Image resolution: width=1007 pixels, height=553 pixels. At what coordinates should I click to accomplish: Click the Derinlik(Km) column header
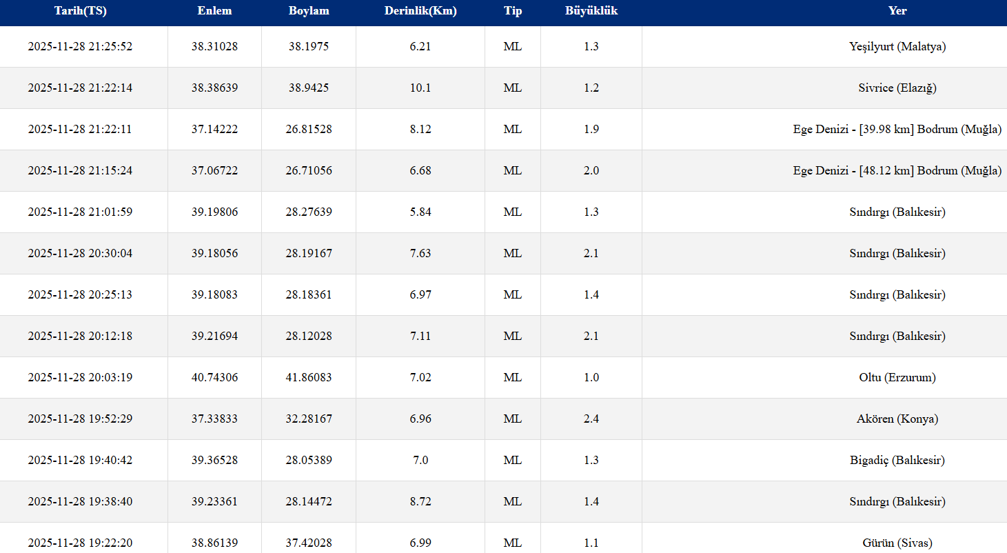(420, 11)
